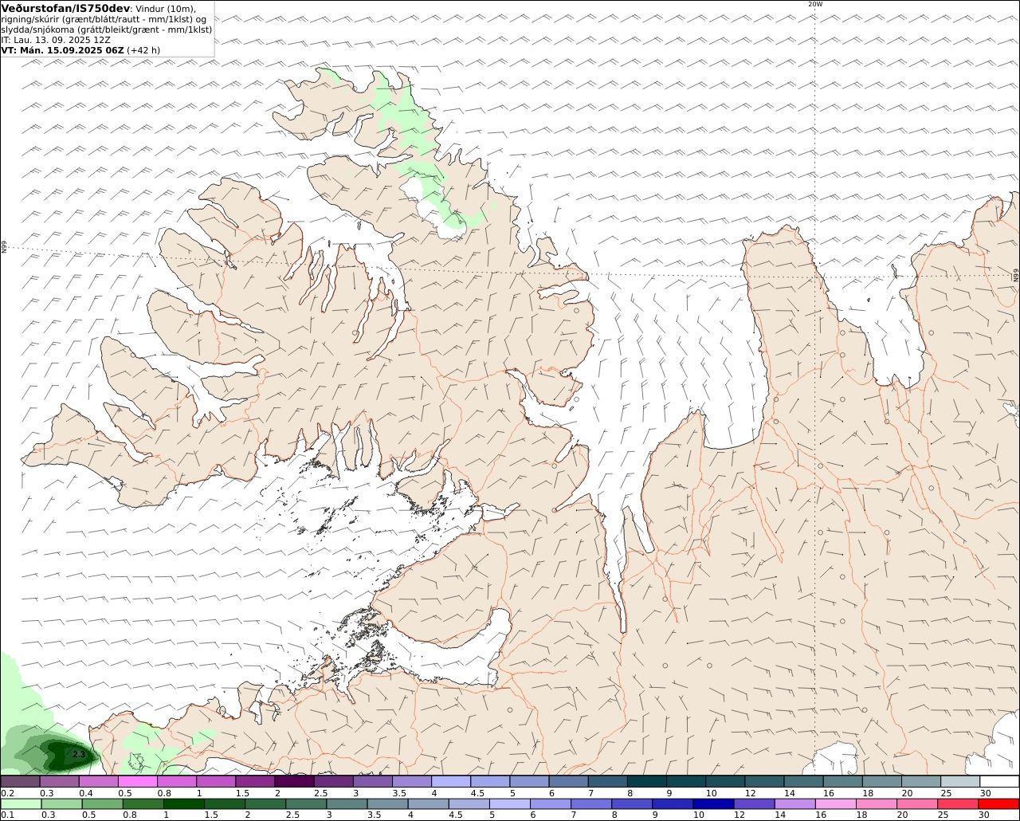Select bright pink upper swatch starting at 0.5
This screenshot has height=821, width=1020.
tap(138, 781)
